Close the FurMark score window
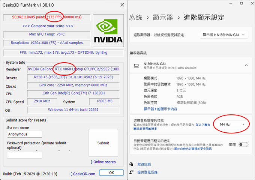Screen dimensions: 255x180 pyautogui.click(x=122, y=5)
